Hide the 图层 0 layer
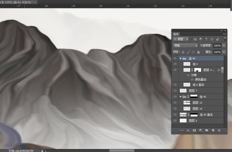Viewport: 232px width, 152px height. [x=175, y=120]
